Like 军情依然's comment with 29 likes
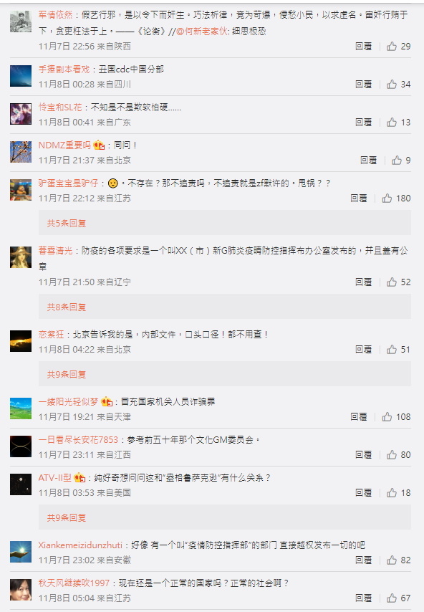 398,47
